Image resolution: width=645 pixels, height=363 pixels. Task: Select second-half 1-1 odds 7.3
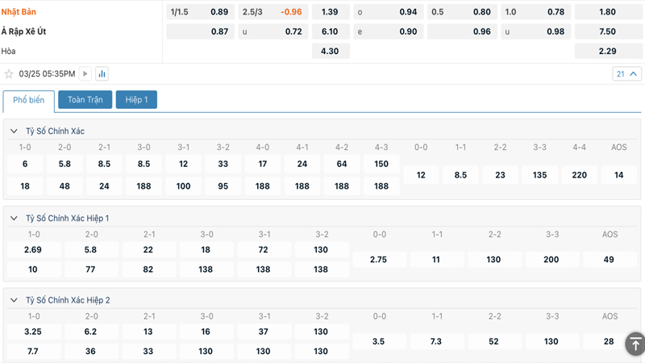436,341
